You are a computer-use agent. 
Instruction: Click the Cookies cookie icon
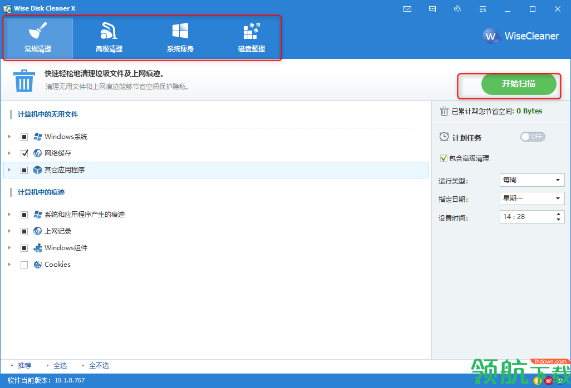(37, 265)
